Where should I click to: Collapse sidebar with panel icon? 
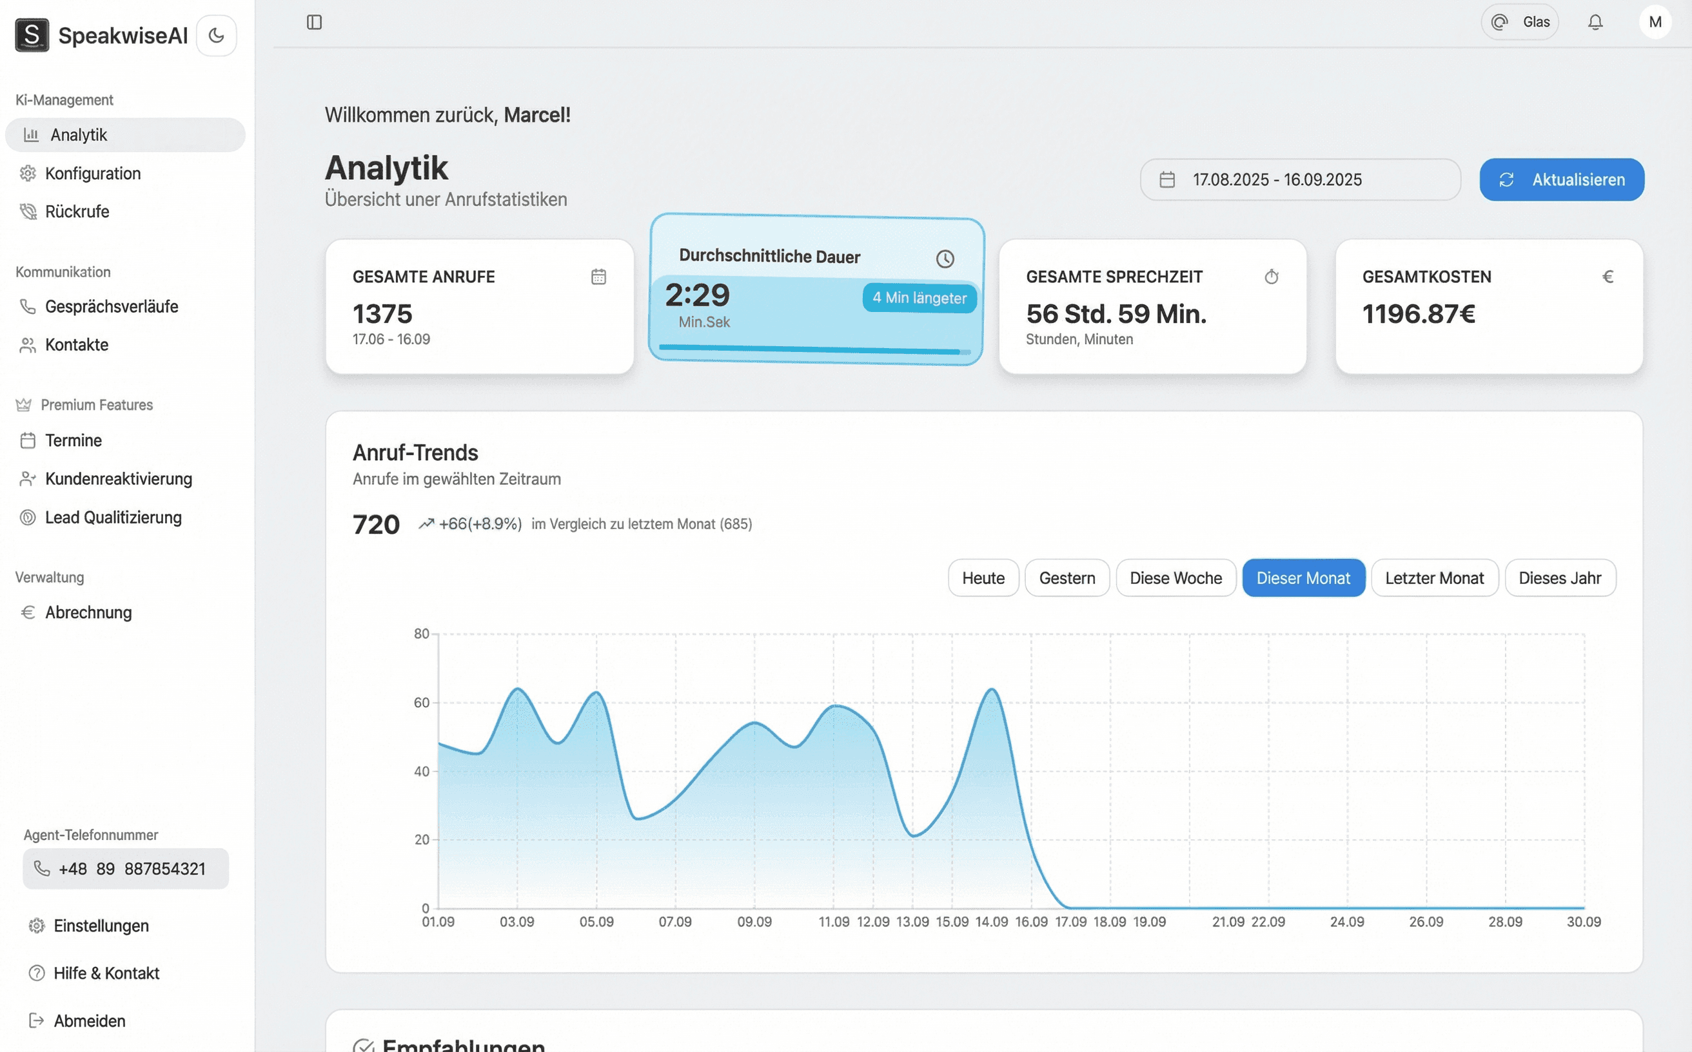click(x=314, y=23)
